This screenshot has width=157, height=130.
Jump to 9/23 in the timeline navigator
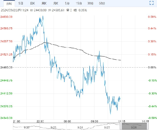pyautogui.click(x=53, y=127)
